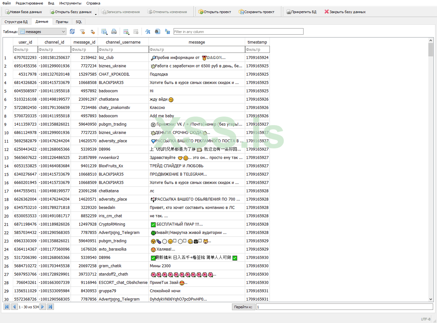Click the message column filter field

coord(197,49)
